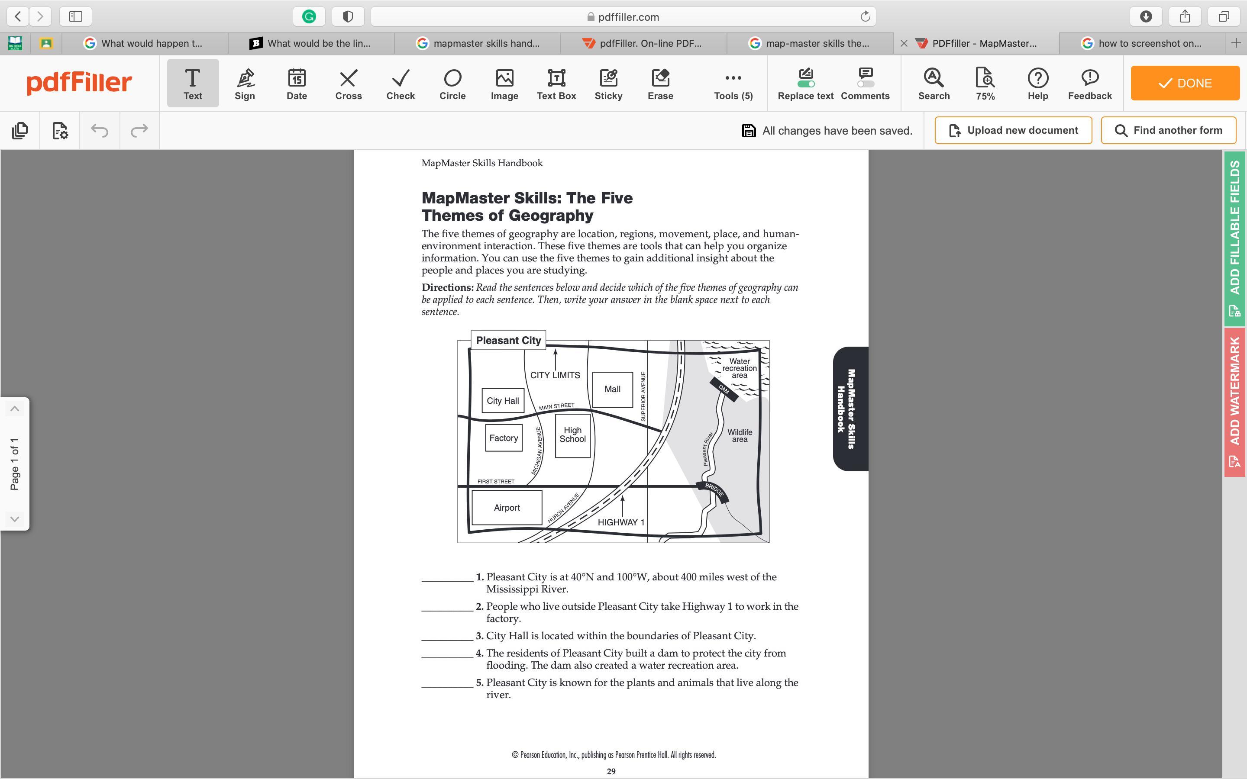The height and width of the screenshot is (779, 1247).
Task: Click Upload new document button
Action: [1013, 130]
